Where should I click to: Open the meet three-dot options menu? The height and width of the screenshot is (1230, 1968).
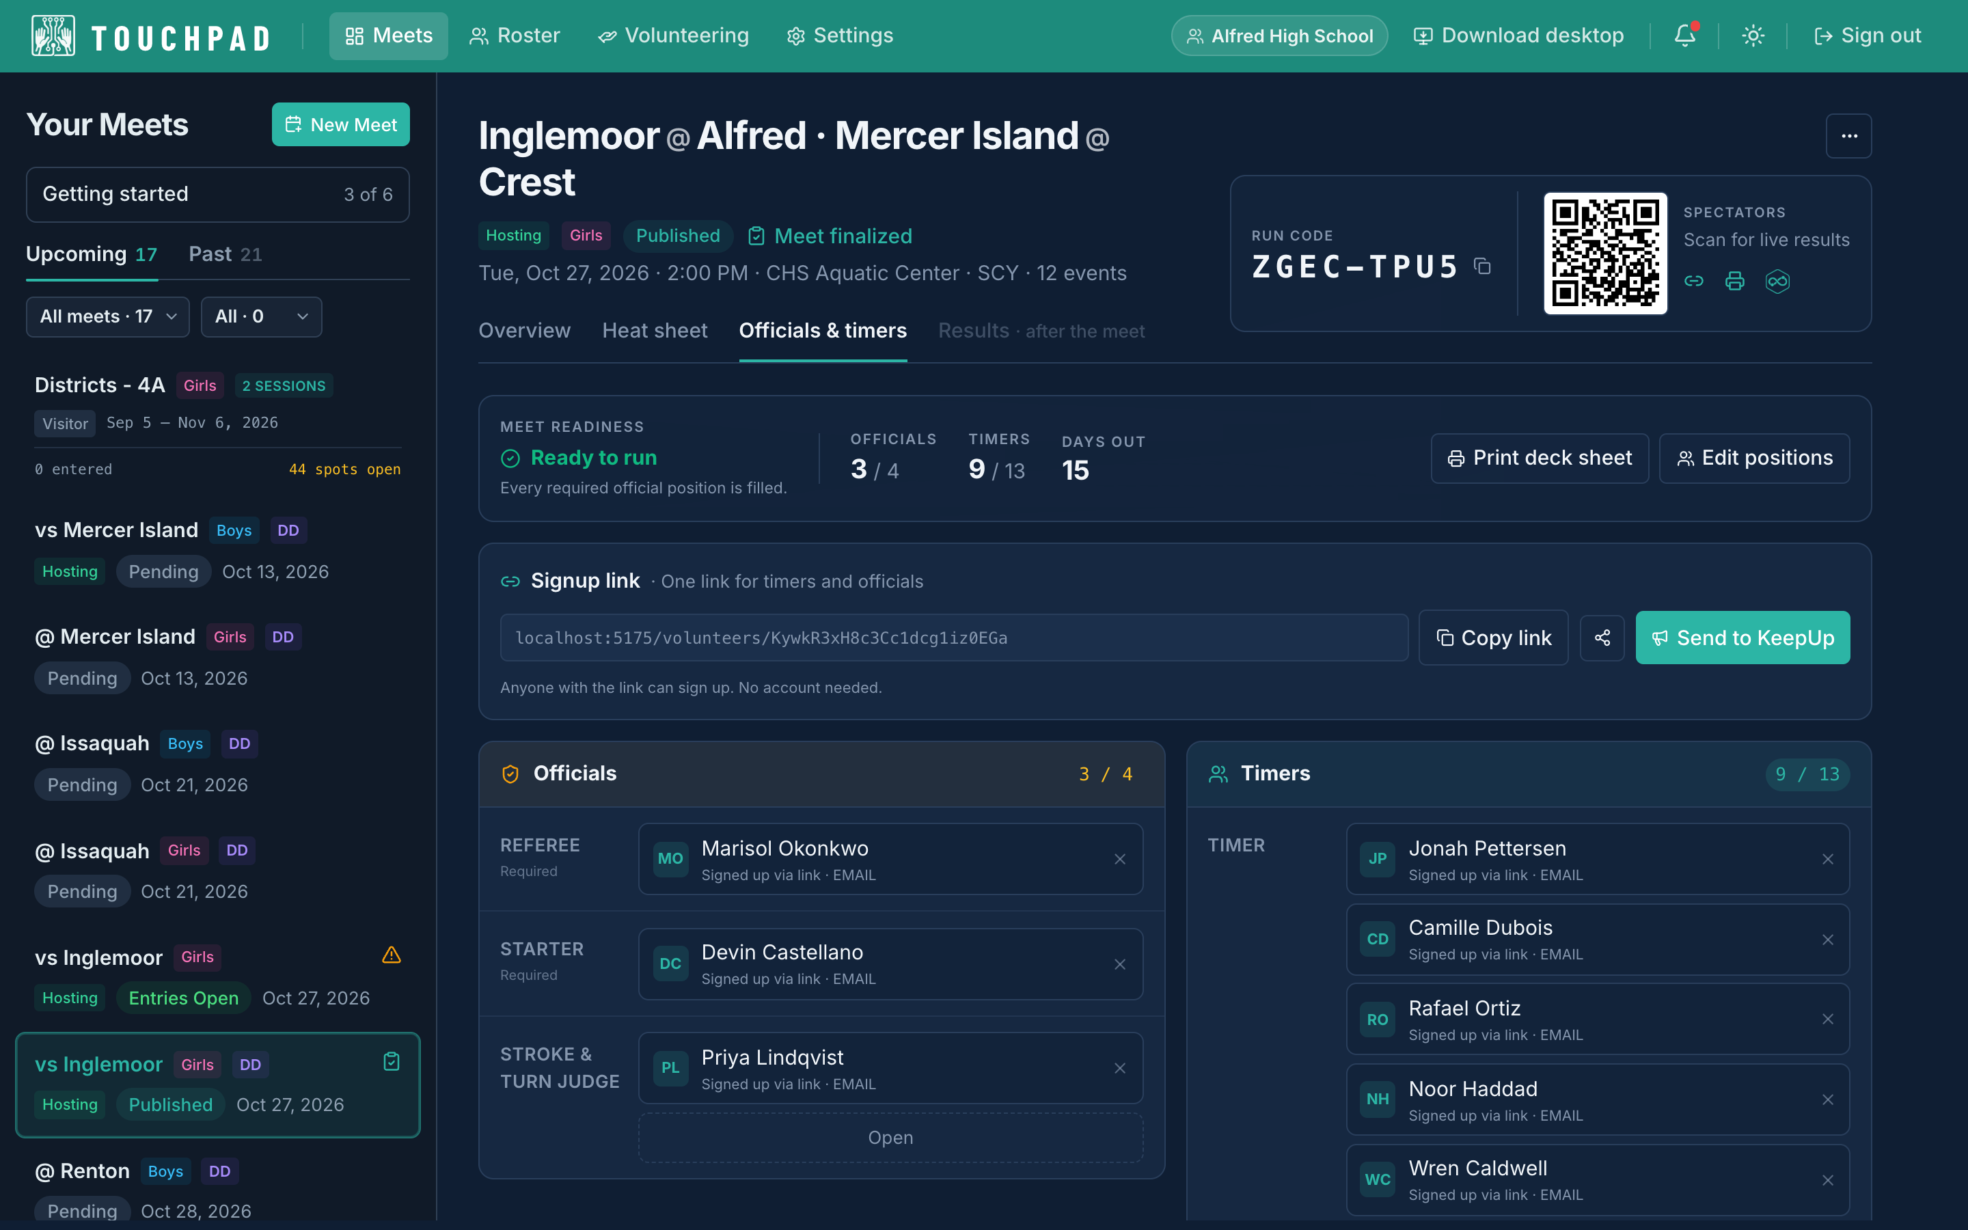[1848, 136]
